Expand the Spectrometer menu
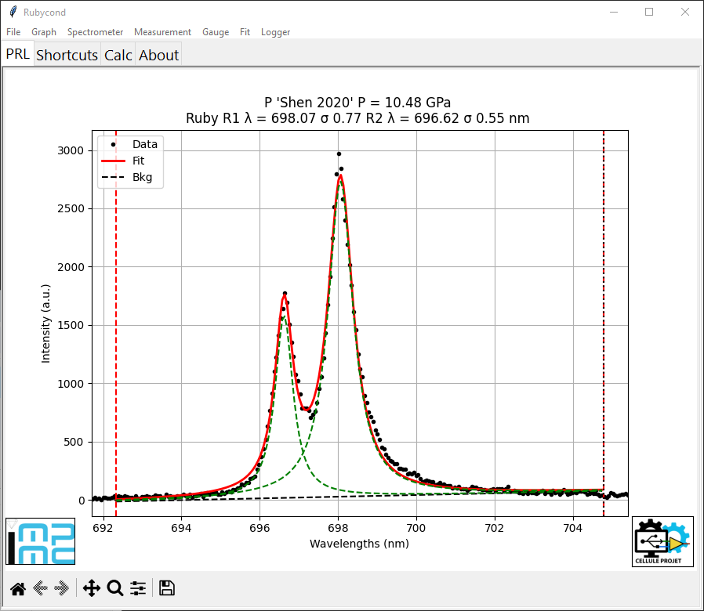The width and height of the screenshot is (704, 611). 95,32
